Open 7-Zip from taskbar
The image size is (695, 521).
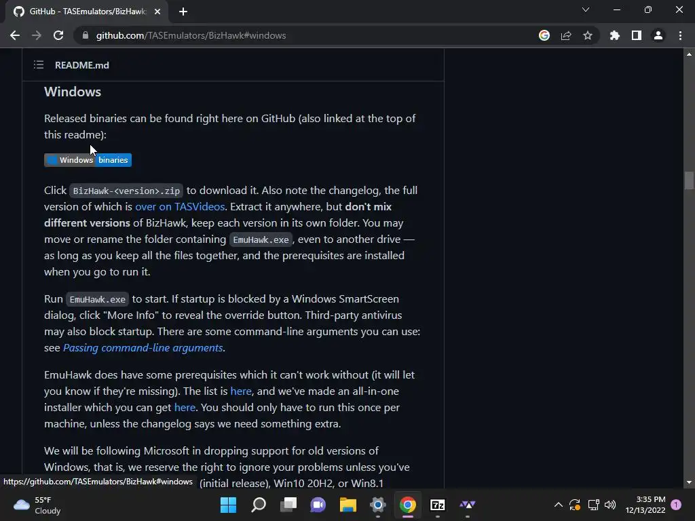click(438, 505)
